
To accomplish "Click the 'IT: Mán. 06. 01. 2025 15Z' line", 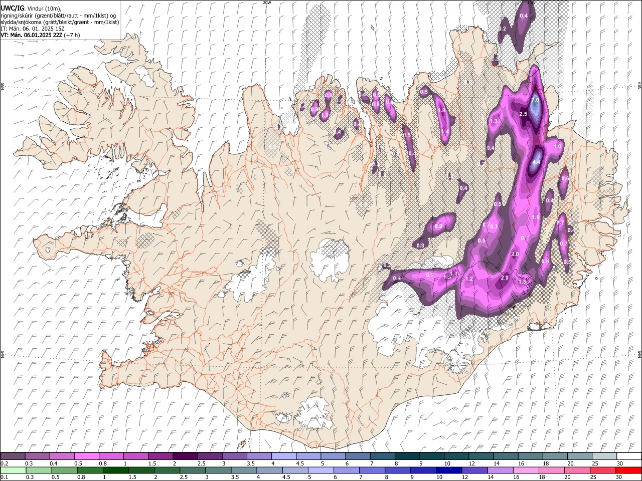I will click(32, 29).
